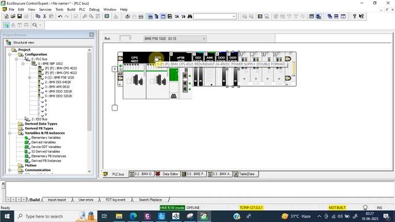395x222 pixels.
Task: Open File Explorer from the taskbar
Action: coord(119,216)
